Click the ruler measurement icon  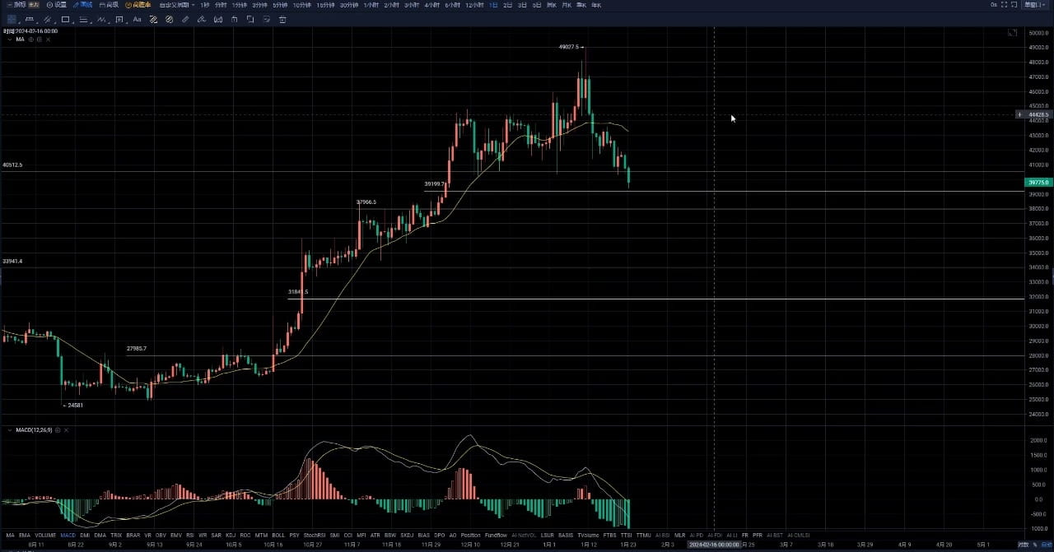[185, 19]
